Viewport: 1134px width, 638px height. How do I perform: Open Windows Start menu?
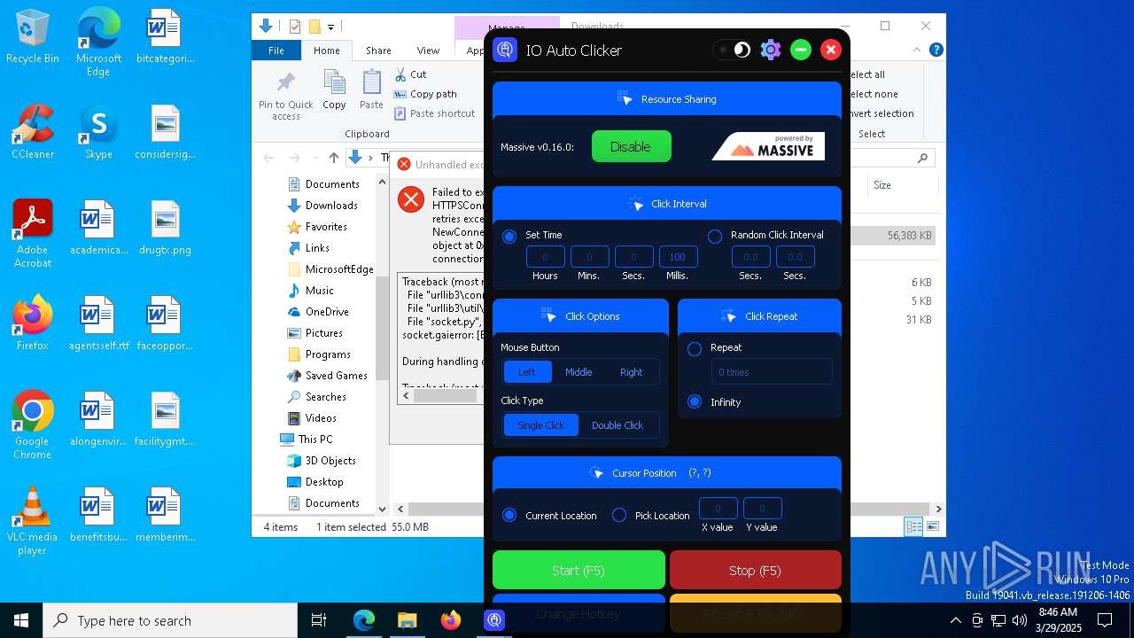(x=21, y=620)
